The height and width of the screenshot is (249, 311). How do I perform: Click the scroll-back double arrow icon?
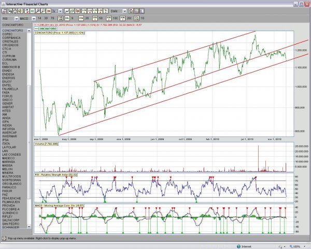(x=32, y=10)
